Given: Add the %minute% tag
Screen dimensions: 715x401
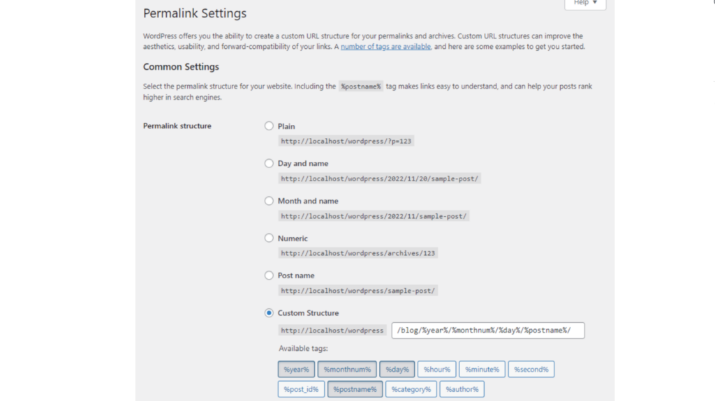Looking at the screenshot, I should pyautogui.click(x=482, y=369).
